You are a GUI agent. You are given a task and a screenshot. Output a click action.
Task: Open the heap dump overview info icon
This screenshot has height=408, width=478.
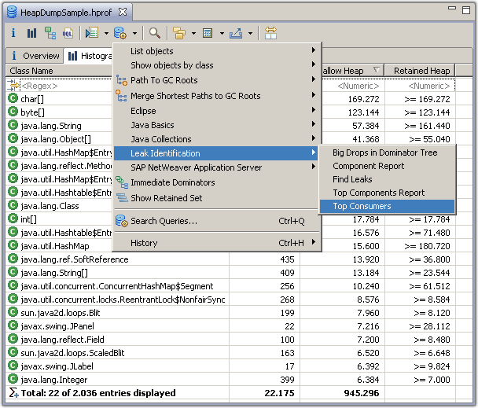(13, 33)
